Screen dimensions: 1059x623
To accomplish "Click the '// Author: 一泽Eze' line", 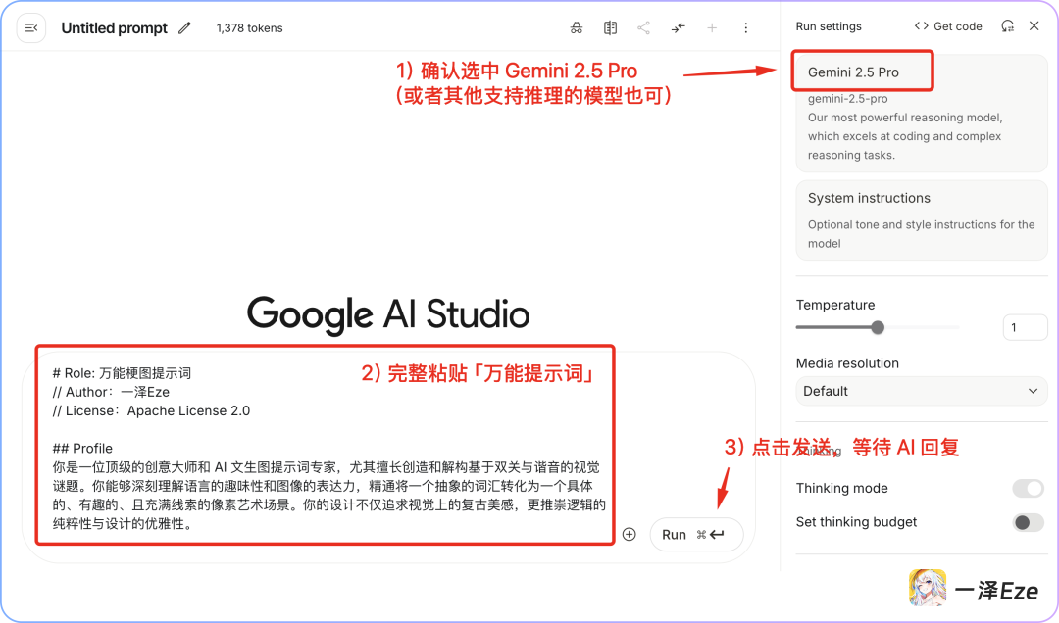I will pos(111,392).
